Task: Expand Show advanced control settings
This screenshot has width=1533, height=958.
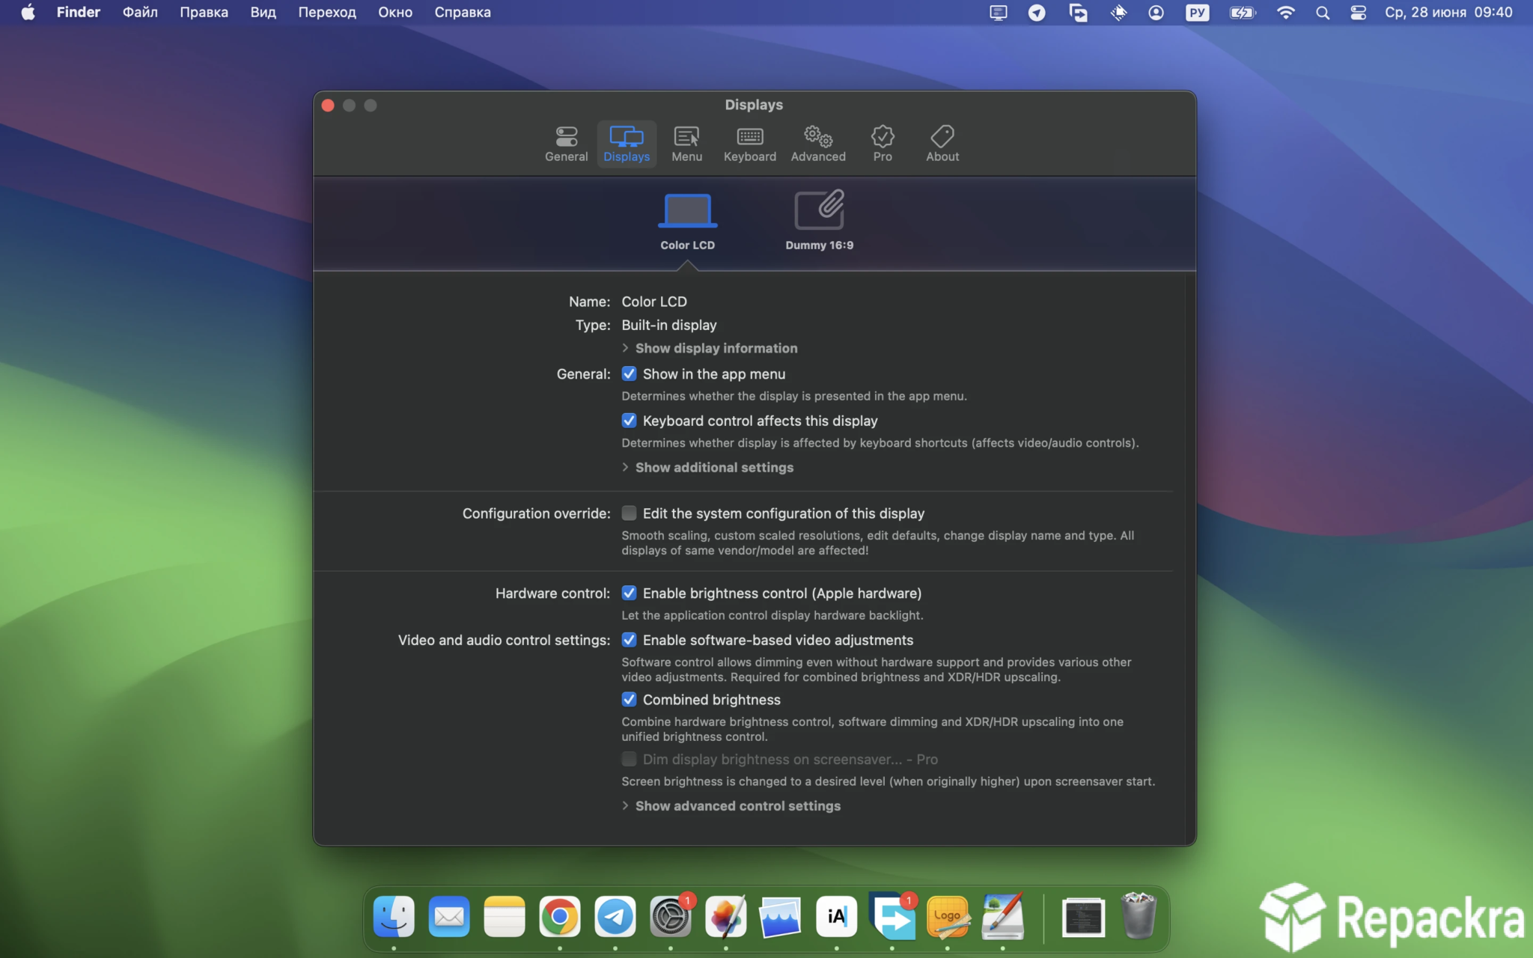Action: [x=731, y=806]
